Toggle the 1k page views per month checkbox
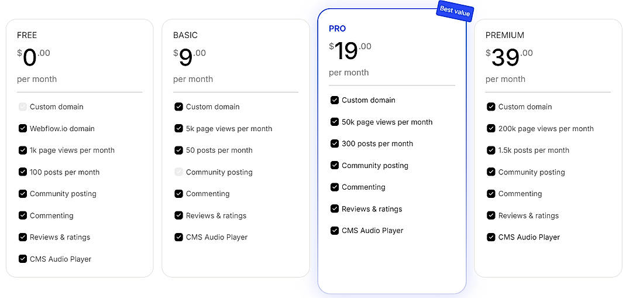Image resolution: width=626 pixels, height=298 pixels. [23, 150]
